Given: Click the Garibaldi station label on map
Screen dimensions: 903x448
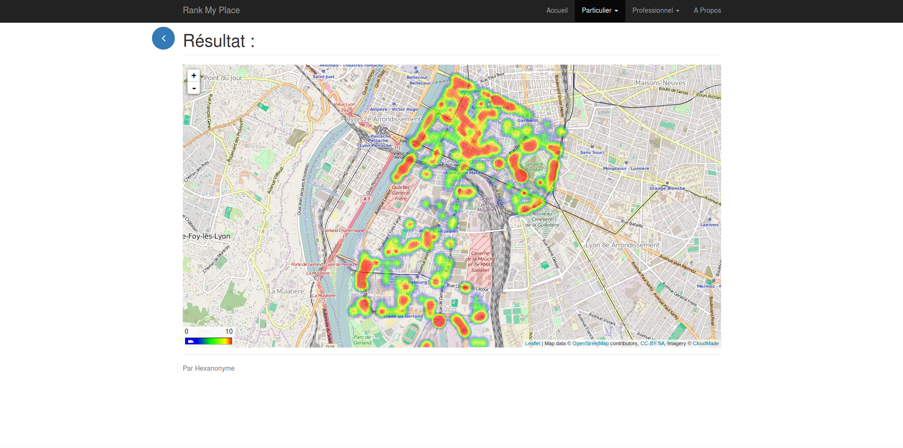Looking at the screenshot, I should (528, 120).
